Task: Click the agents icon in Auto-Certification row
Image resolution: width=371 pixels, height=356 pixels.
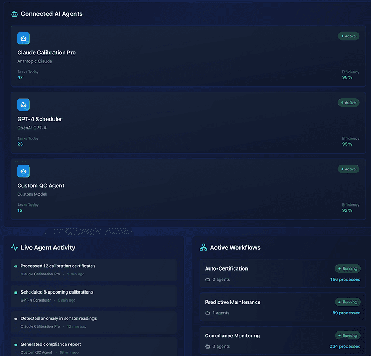Action: (207, 280)
